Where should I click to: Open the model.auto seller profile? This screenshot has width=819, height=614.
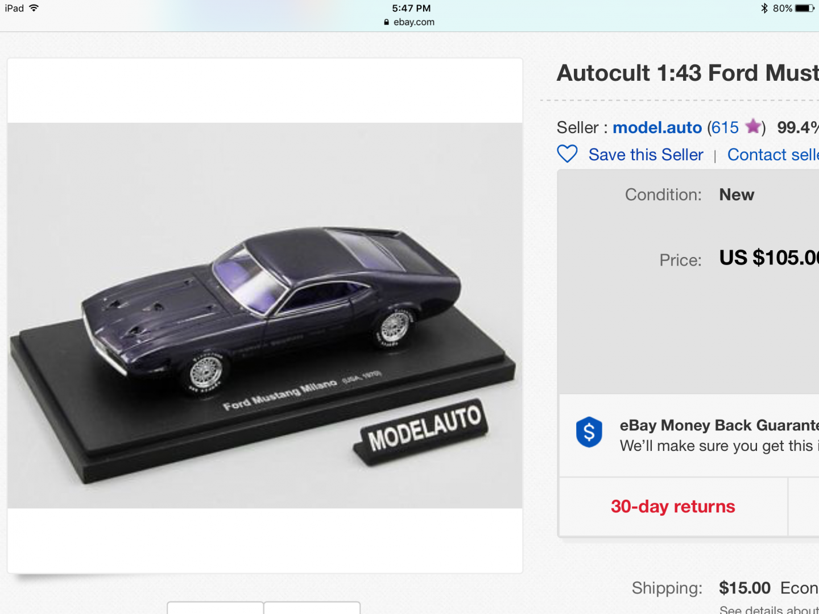tap(657, 127)
